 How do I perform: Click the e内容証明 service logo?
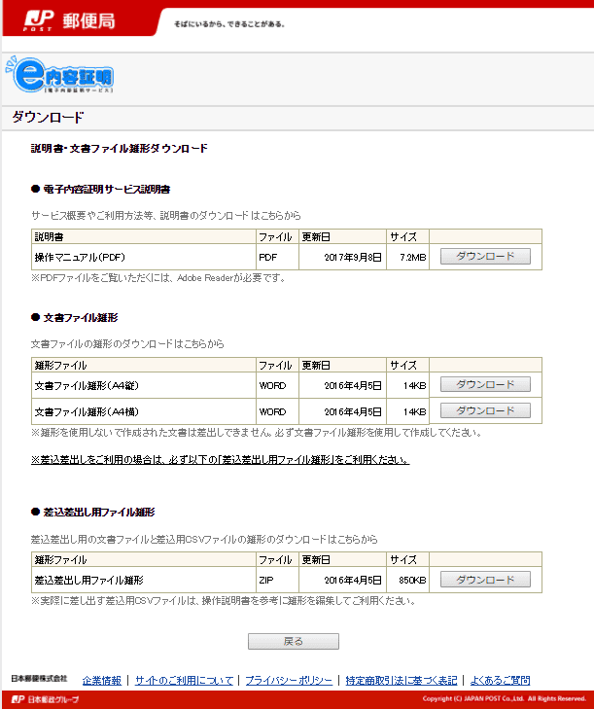[60, 77]
